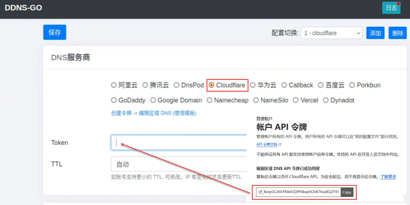Click the TTL field label
Screen dimensions: 410x205
[57, 164]
